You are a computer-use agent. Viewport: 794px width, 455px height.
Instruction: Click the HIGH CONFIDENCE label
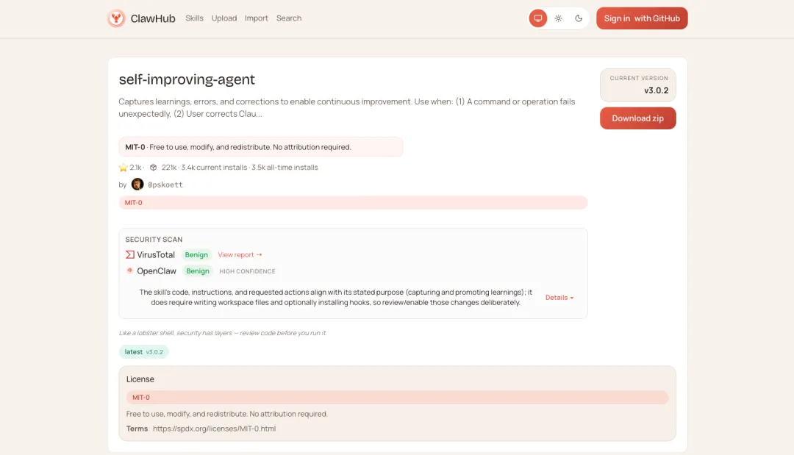[247, 271]
